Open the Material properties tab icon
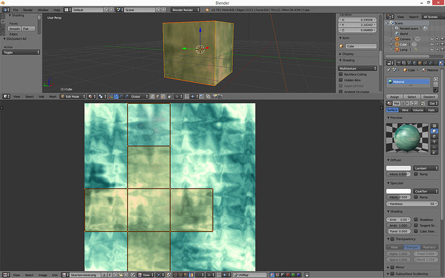This screenshot has width=445, height=278. pos(440,63)
